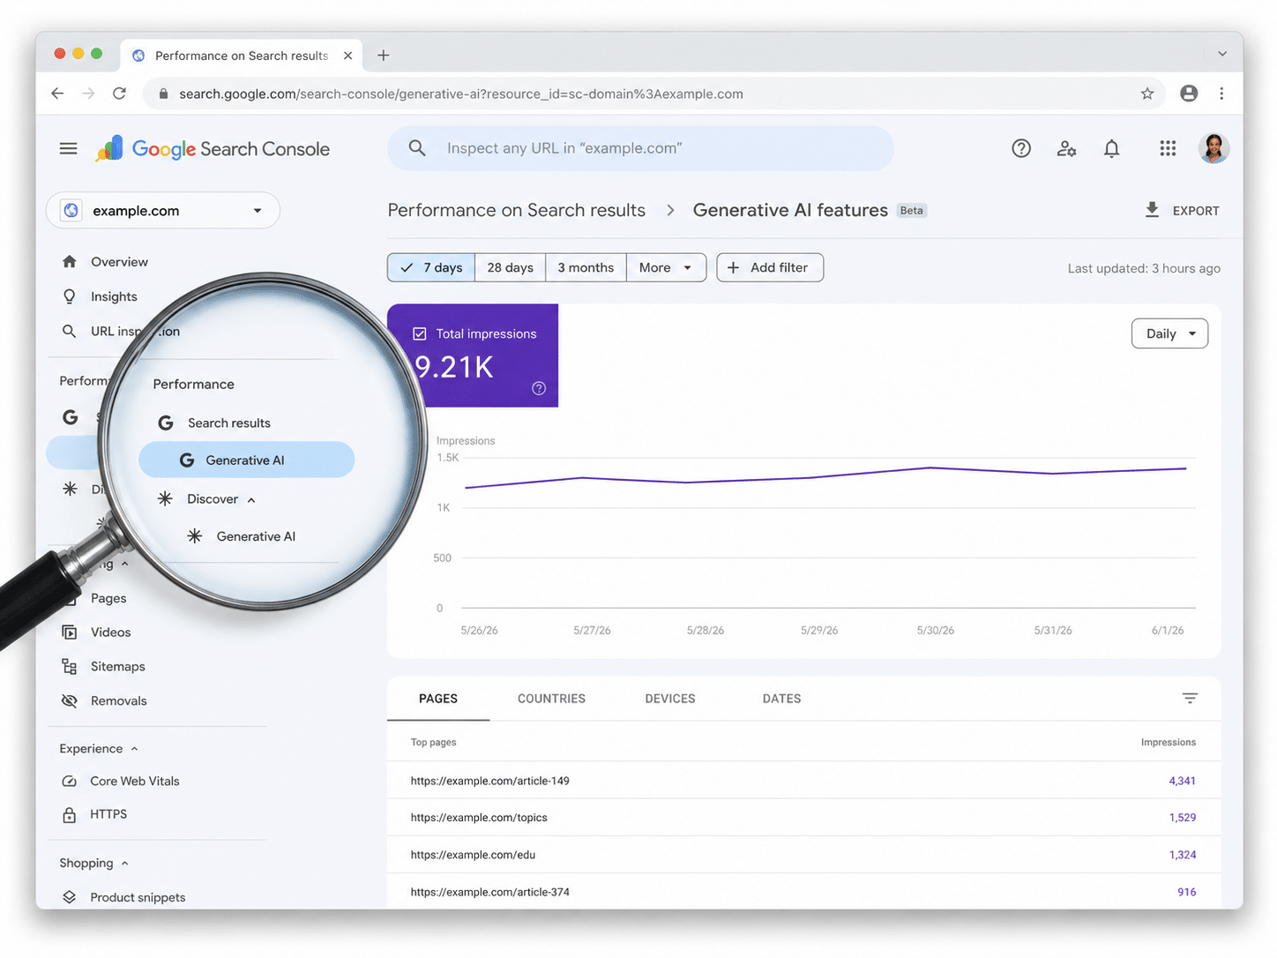Open the table filter rows icon

tap(1190, 699)
